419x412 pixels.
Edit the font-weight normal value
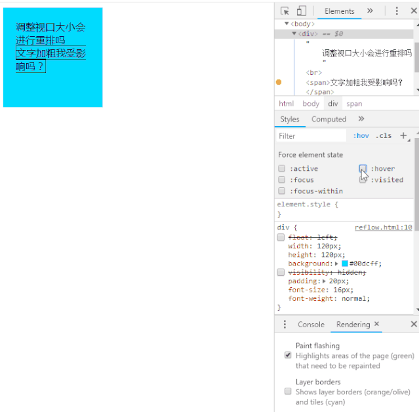353,299
